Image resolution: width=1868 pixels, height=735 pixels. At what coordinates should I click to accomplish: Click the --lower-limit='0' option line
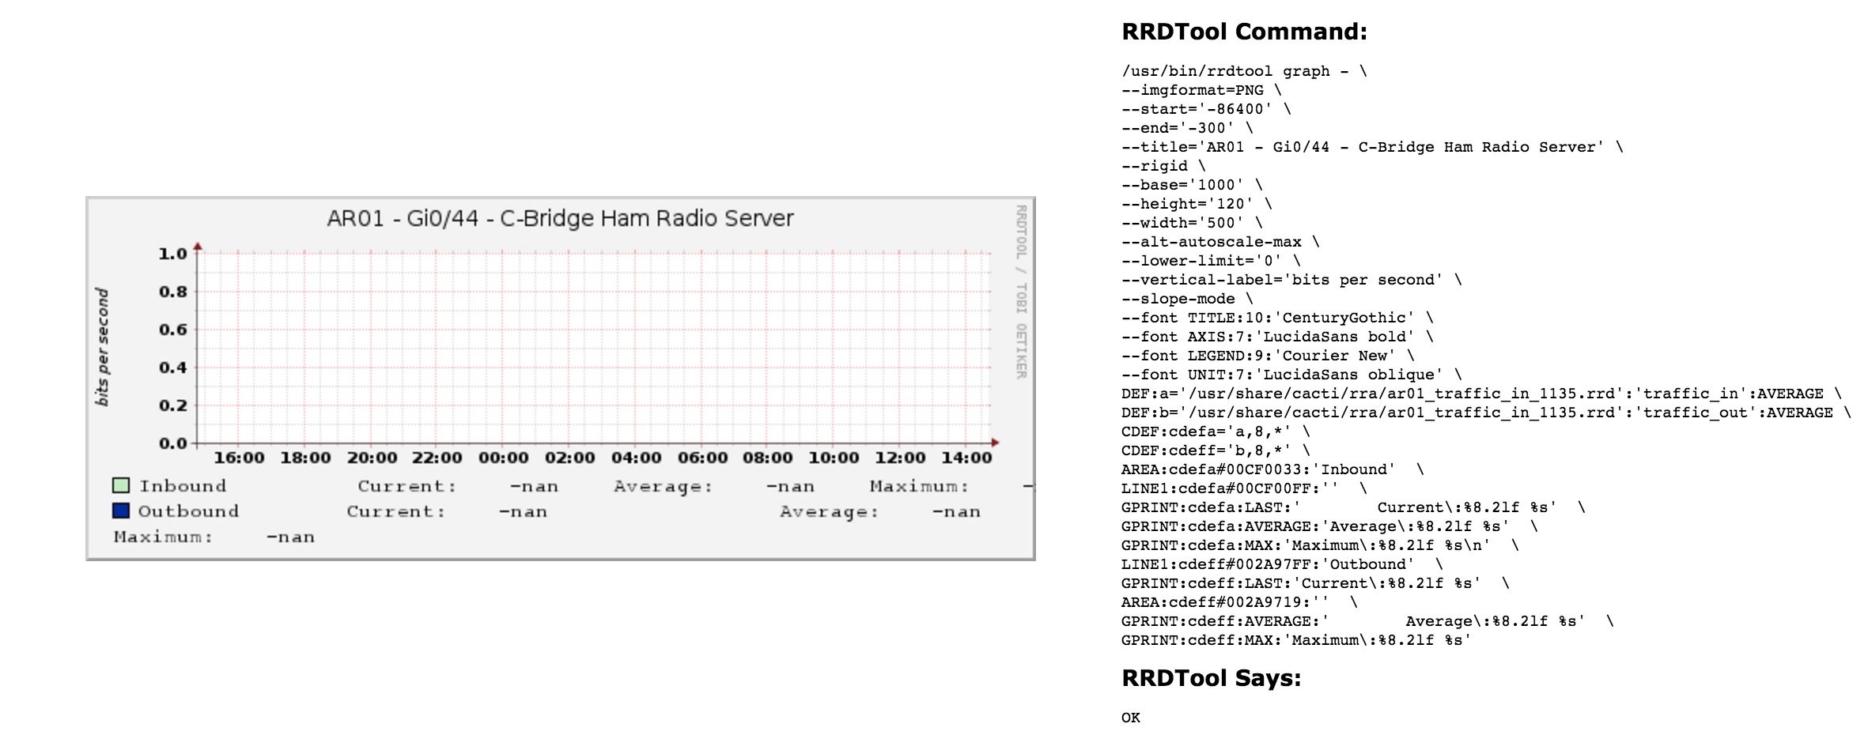point(1211,261)
